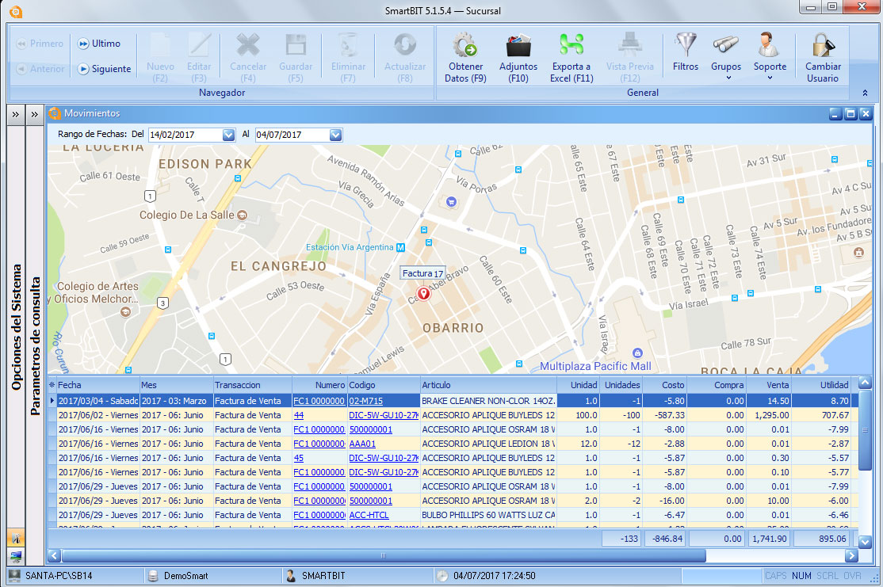
Task: Click the red Factura 17 map pin
Action: pyautogui.click(x=423, y=293)
